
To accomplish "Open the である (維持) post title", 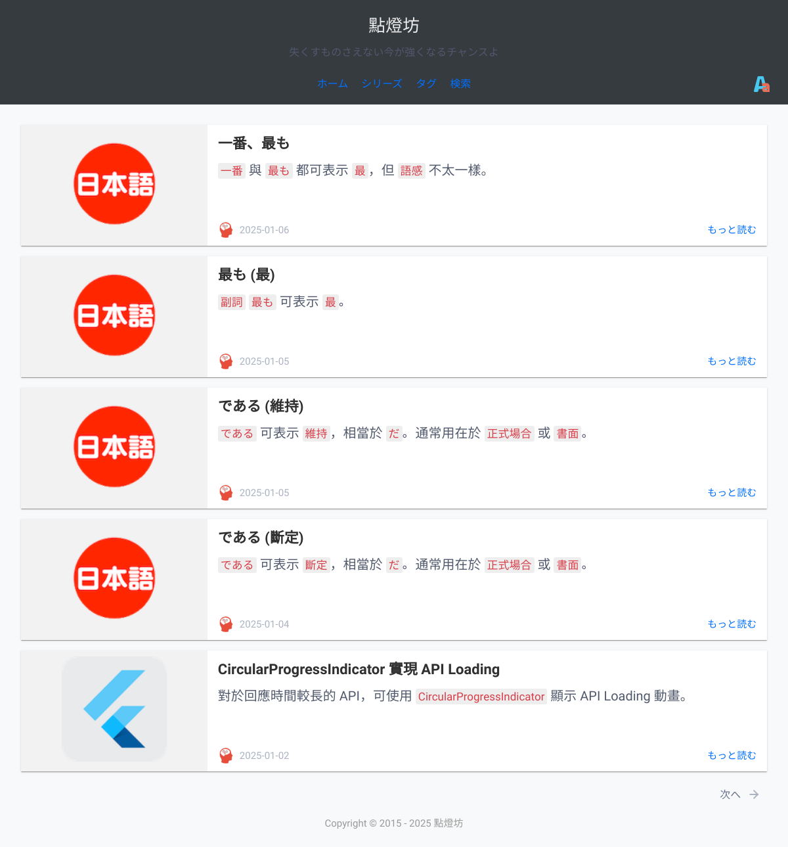I will [261, 406].
